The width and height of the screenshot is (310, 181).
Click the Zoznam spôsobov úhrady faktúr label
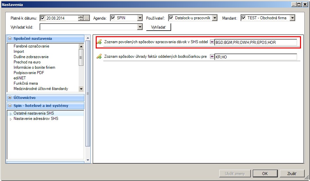click(155, 56)
